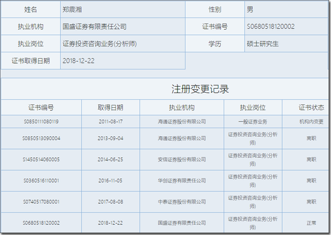
Task: Click the 中泰证券股份有限公司 cell
Action: [x=182, y=202]
